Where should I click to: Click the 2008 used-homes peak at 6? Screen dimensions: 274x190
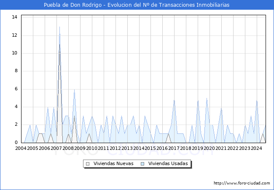(75, 90)
